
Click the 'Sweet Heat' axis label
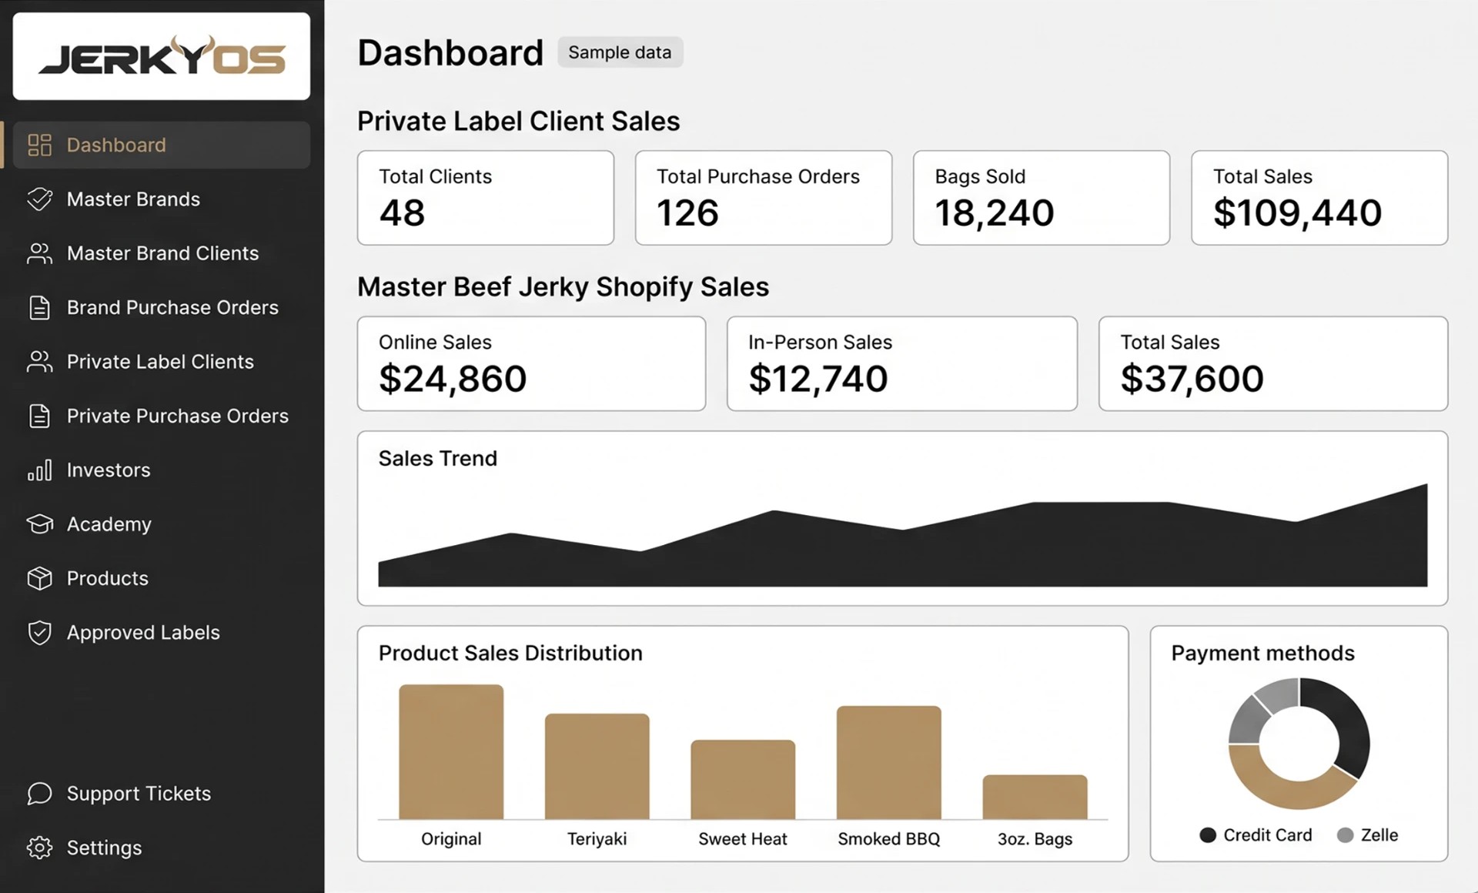point(743,839)
